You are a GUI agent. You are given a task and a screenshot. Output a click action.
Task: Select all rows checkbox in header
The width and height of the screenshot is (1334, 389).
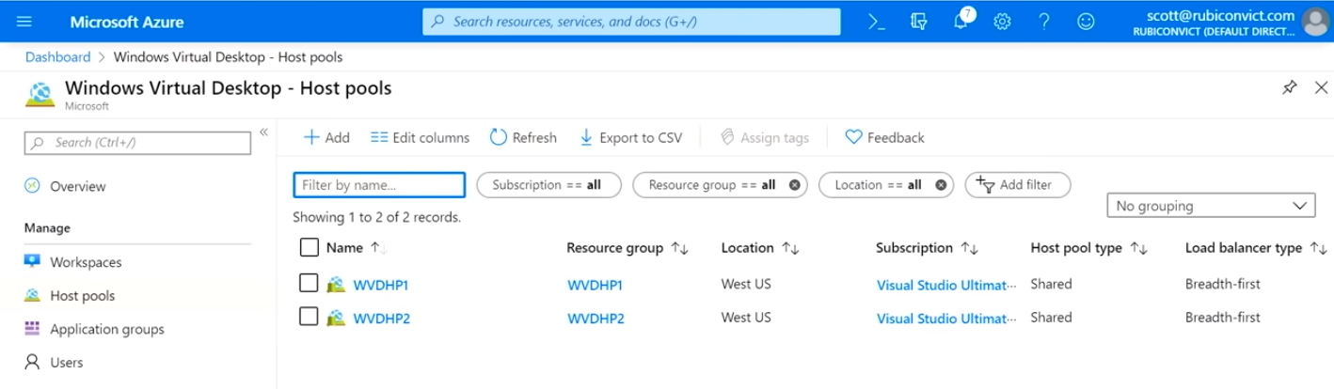[309, 248]
